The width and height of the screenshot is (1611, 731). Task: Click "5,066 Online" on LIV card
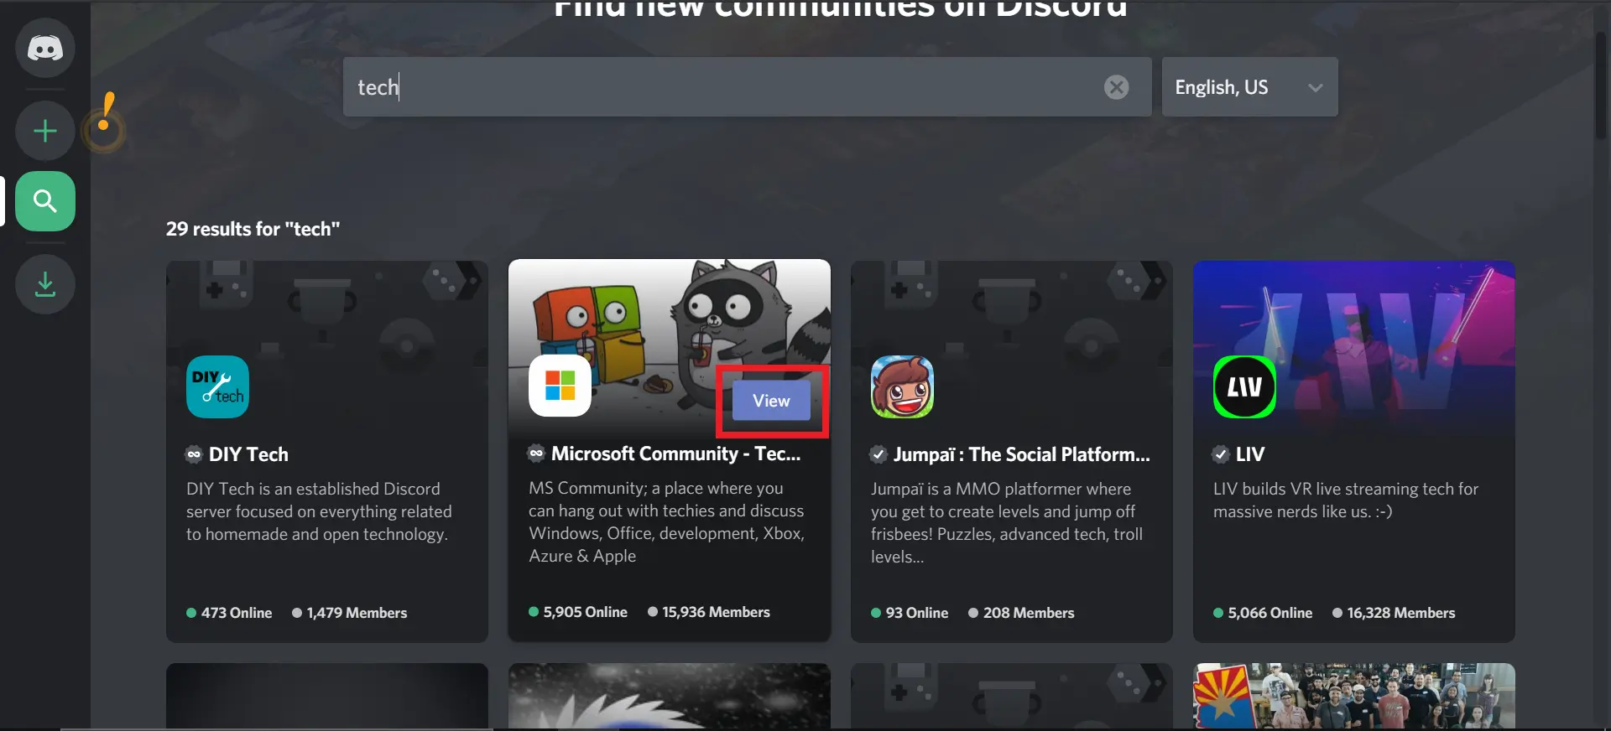click(x=1263, y=613)
